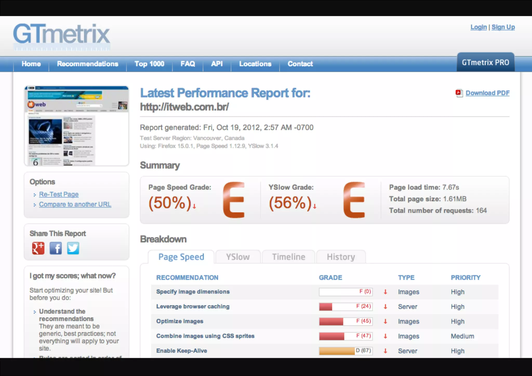This screenshot has width=532, height=376.
Task: Expand Leverage browser caching recommendation
Action: [193, 306]
